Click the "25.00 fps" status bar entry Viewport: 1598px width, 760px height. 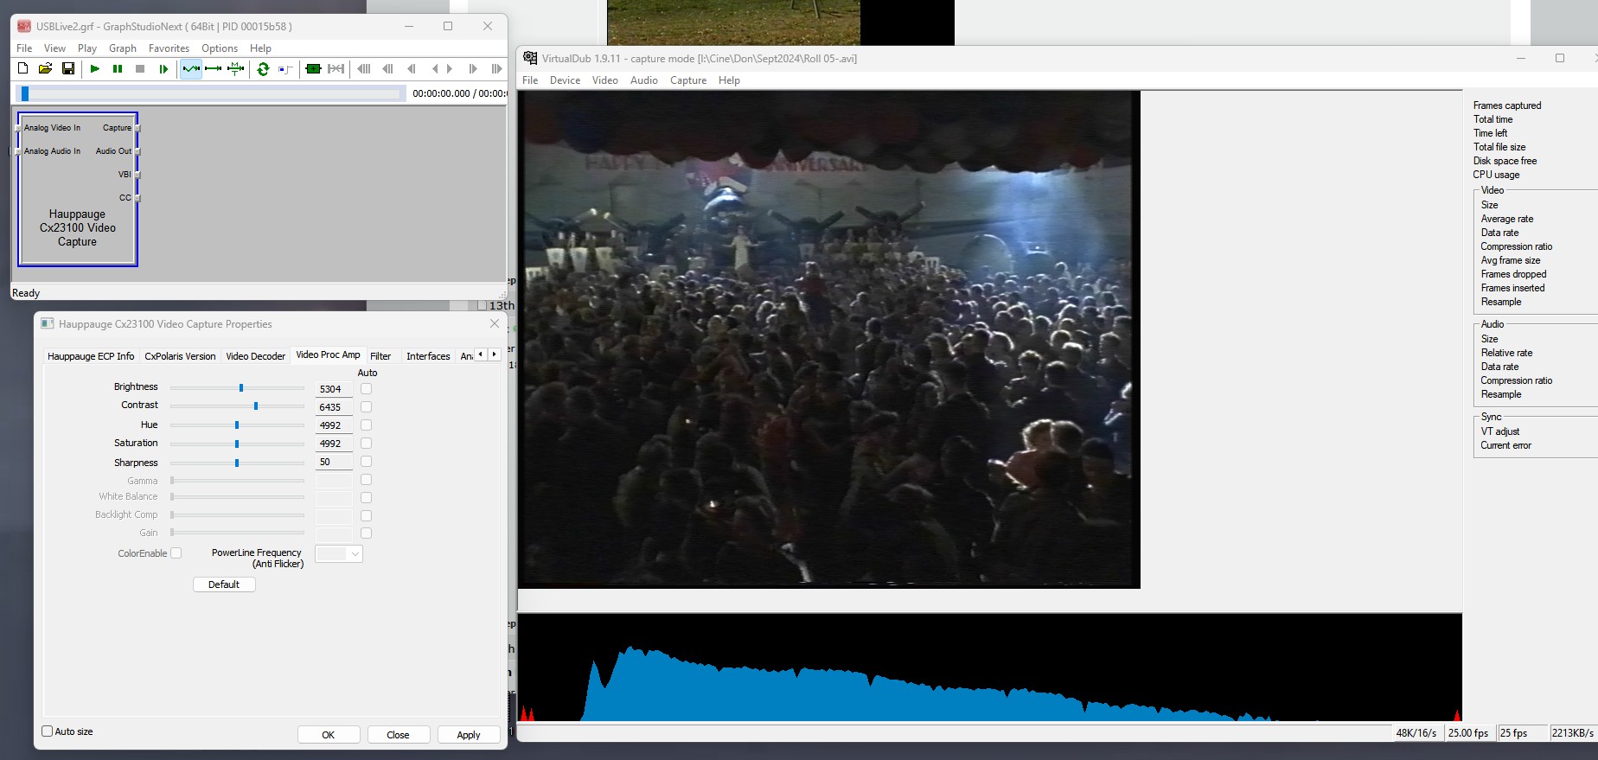point(1468,733)
